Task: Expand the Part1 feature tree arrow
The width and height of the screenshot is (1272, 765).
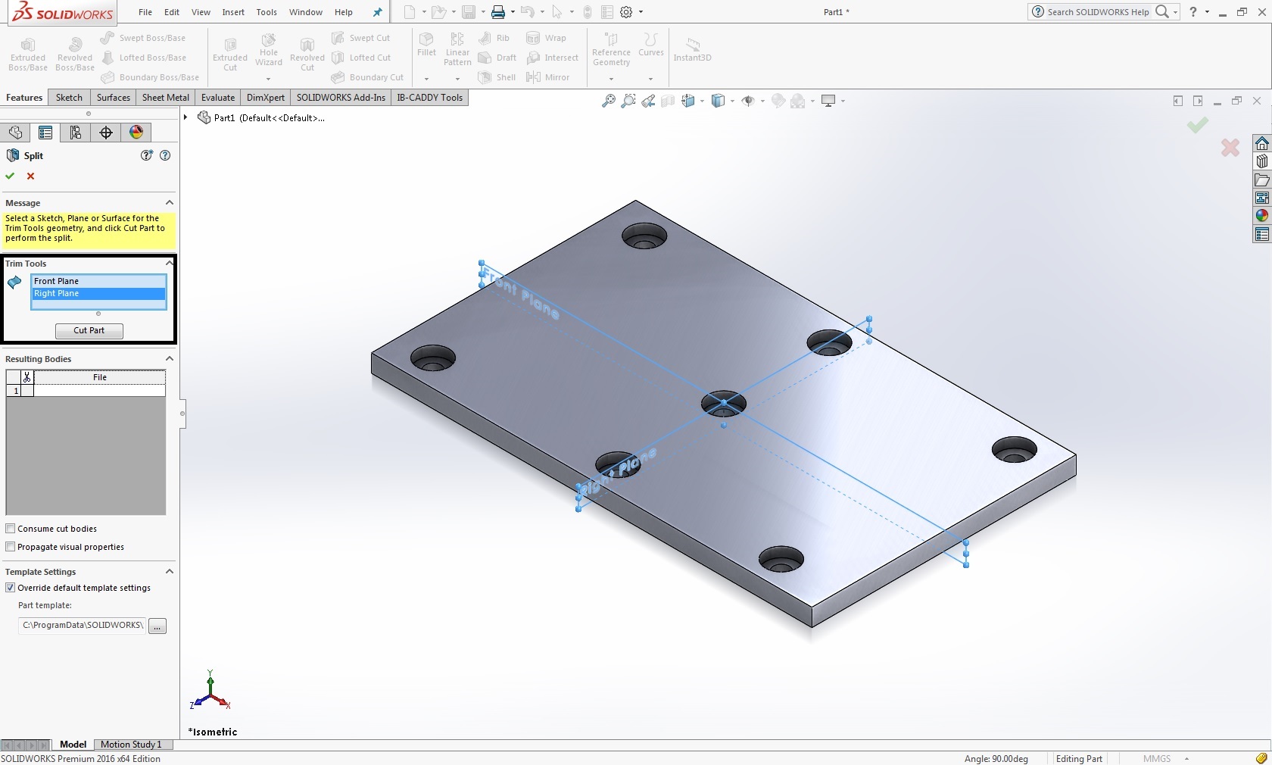Action: 185,117
